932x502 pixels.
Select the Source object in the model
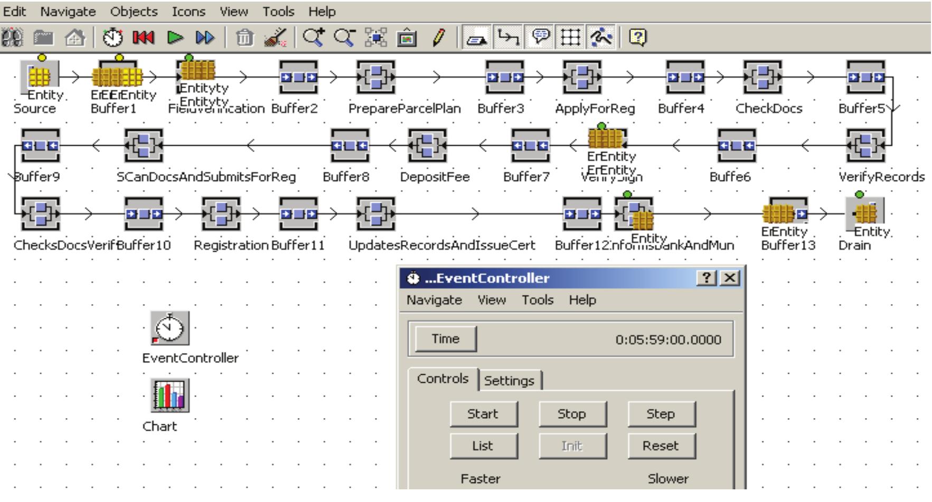point(40,77)
